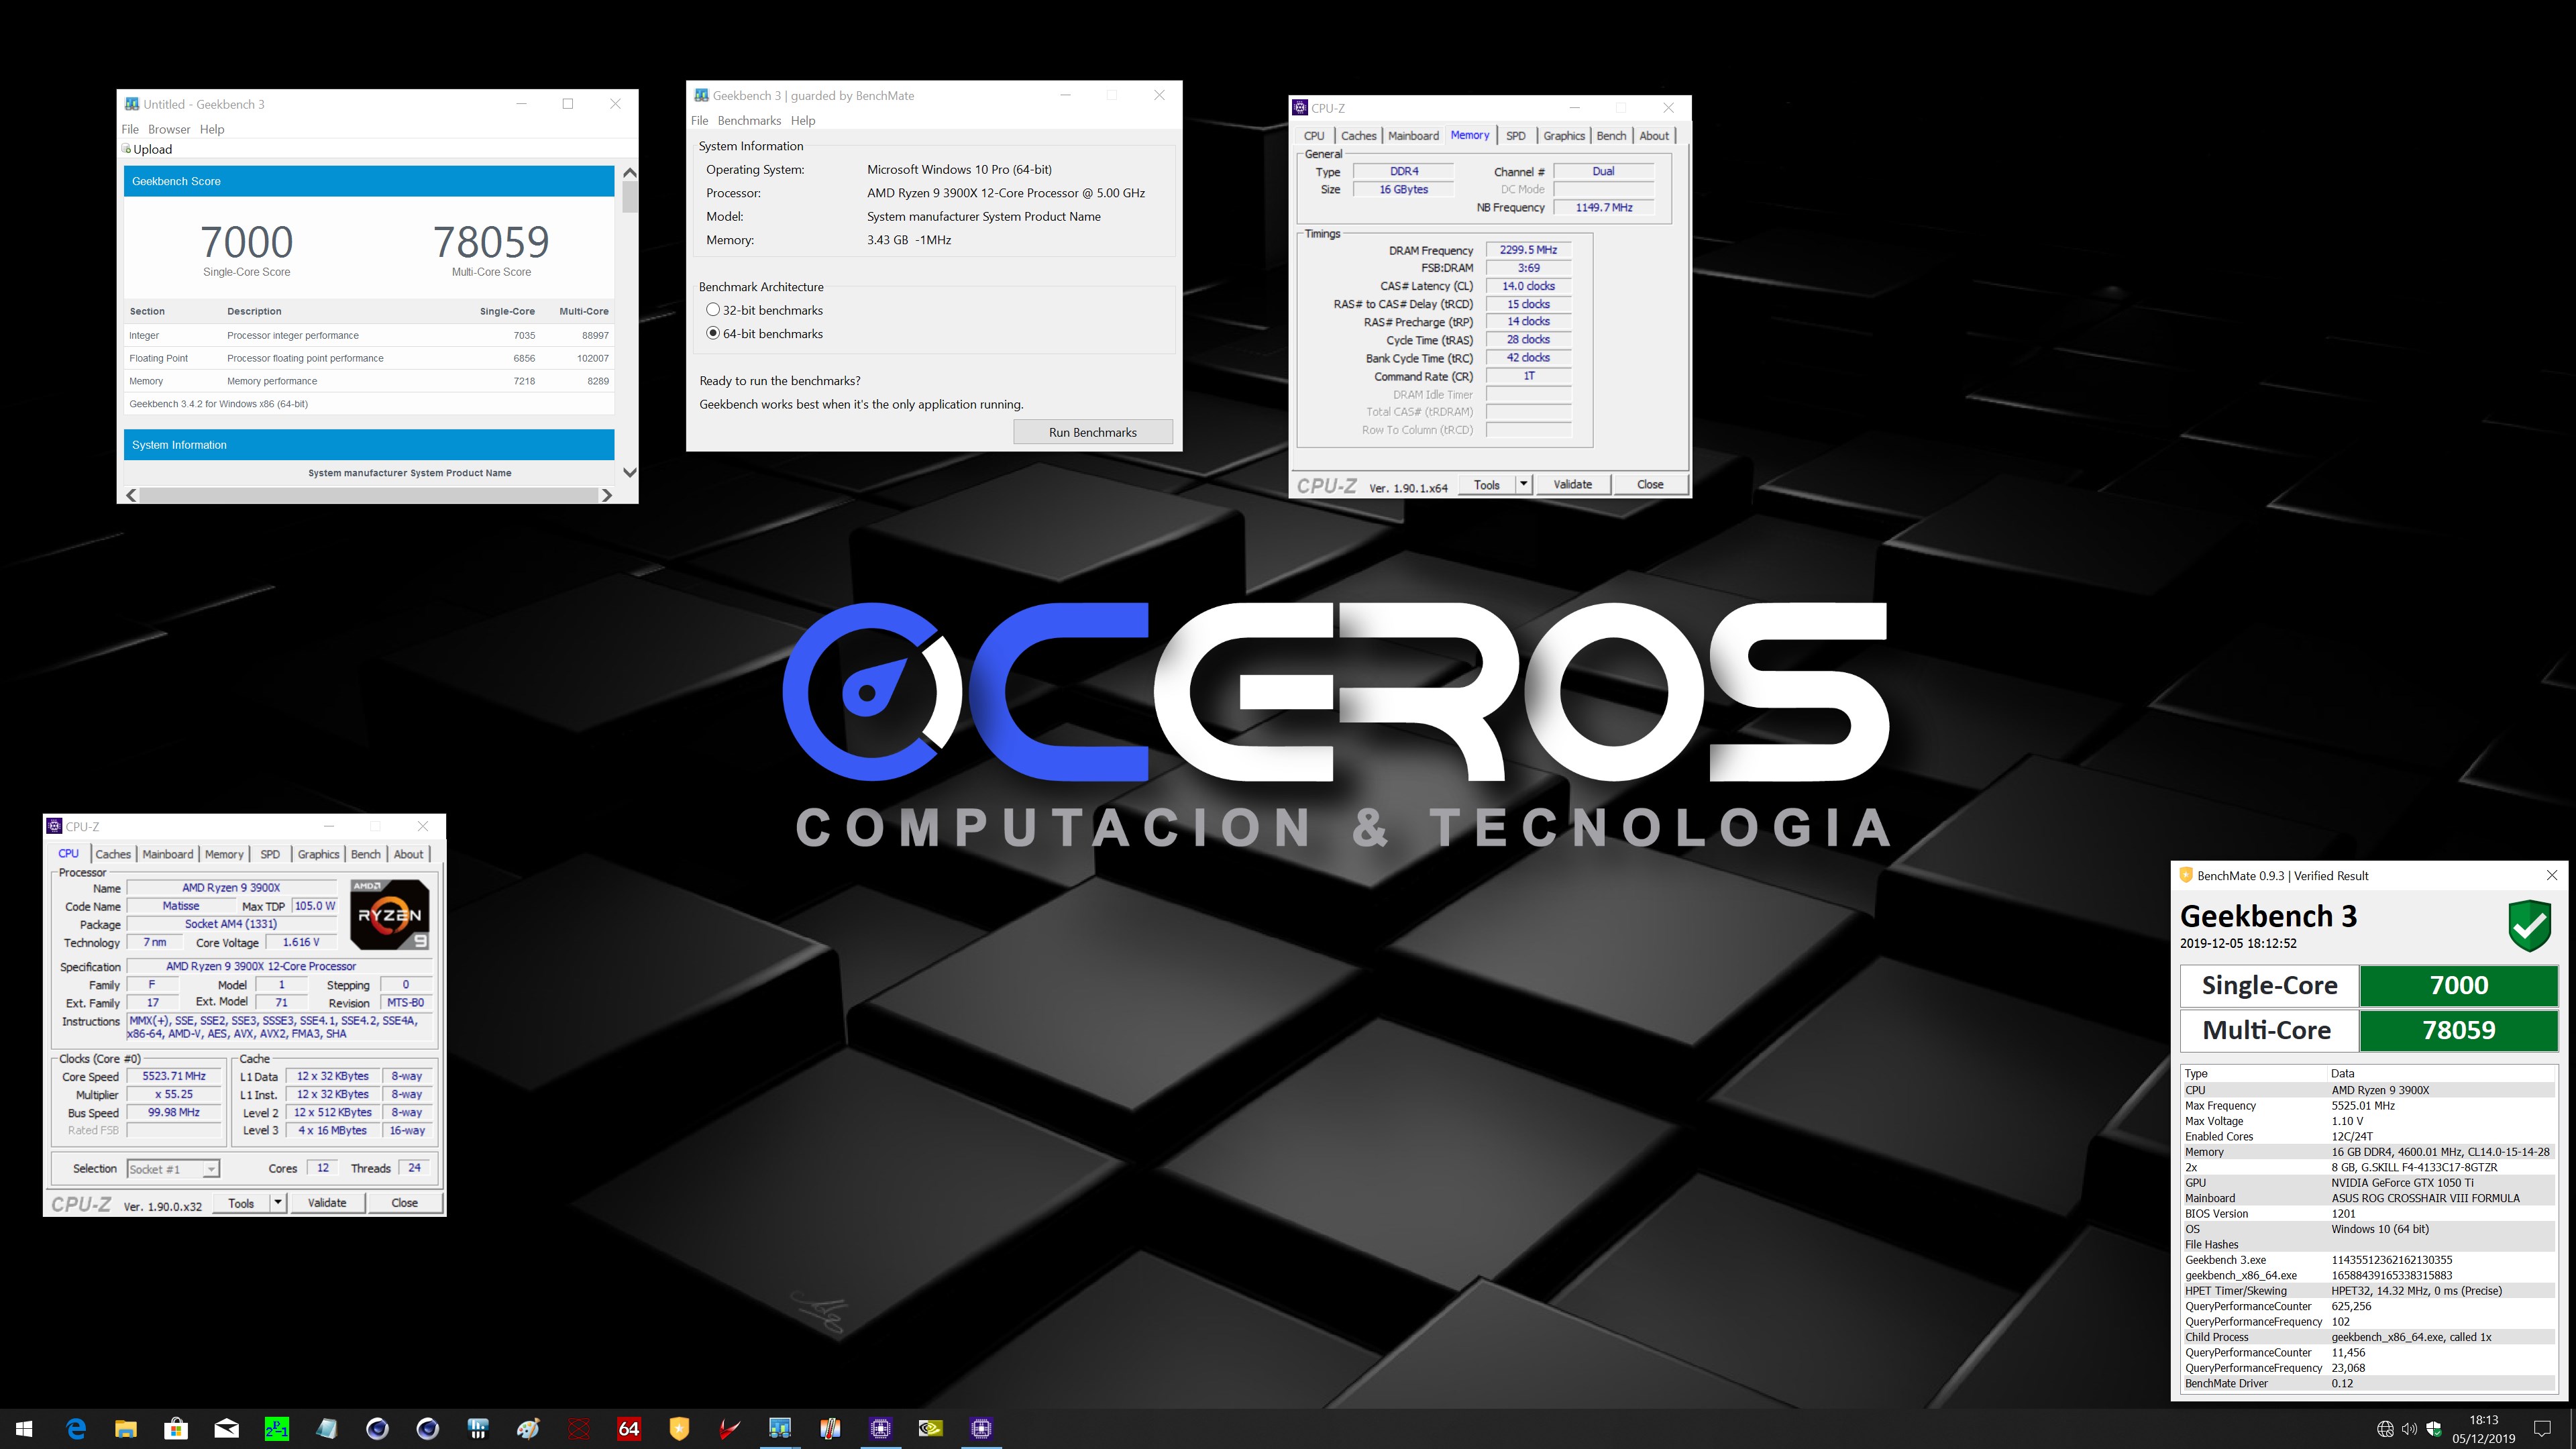Select 32-bit benchmarks radio button

pos(713,310)
